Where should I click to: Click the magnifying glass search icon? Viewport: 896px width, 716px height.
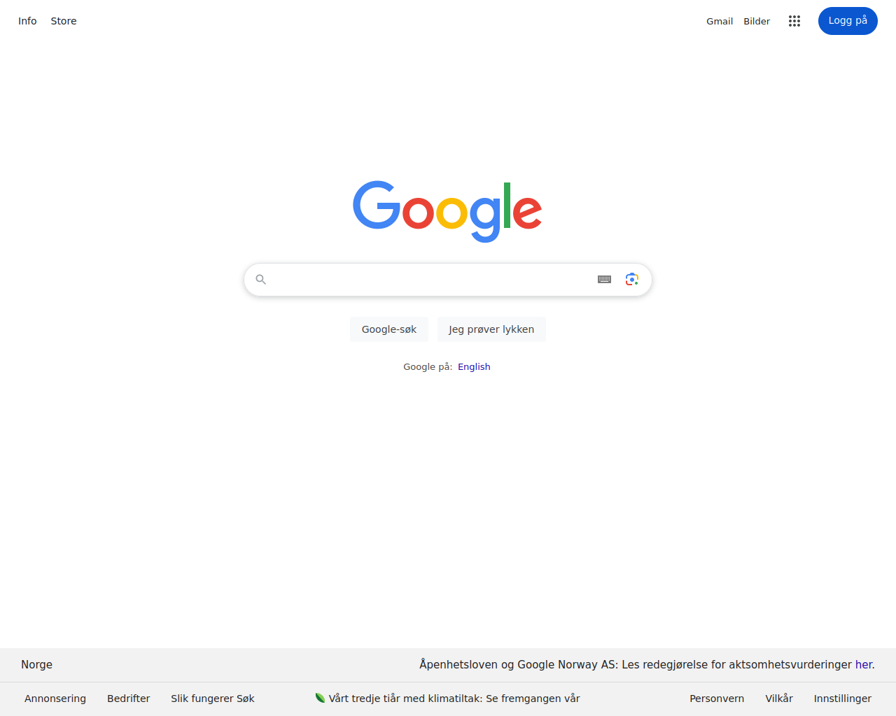(x=261, y=280)
